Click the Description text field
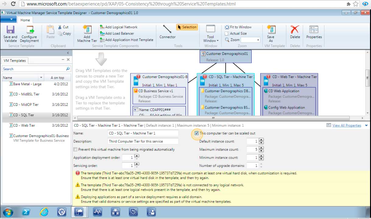This screenshot has width=371, height=219. coord(143,142)
